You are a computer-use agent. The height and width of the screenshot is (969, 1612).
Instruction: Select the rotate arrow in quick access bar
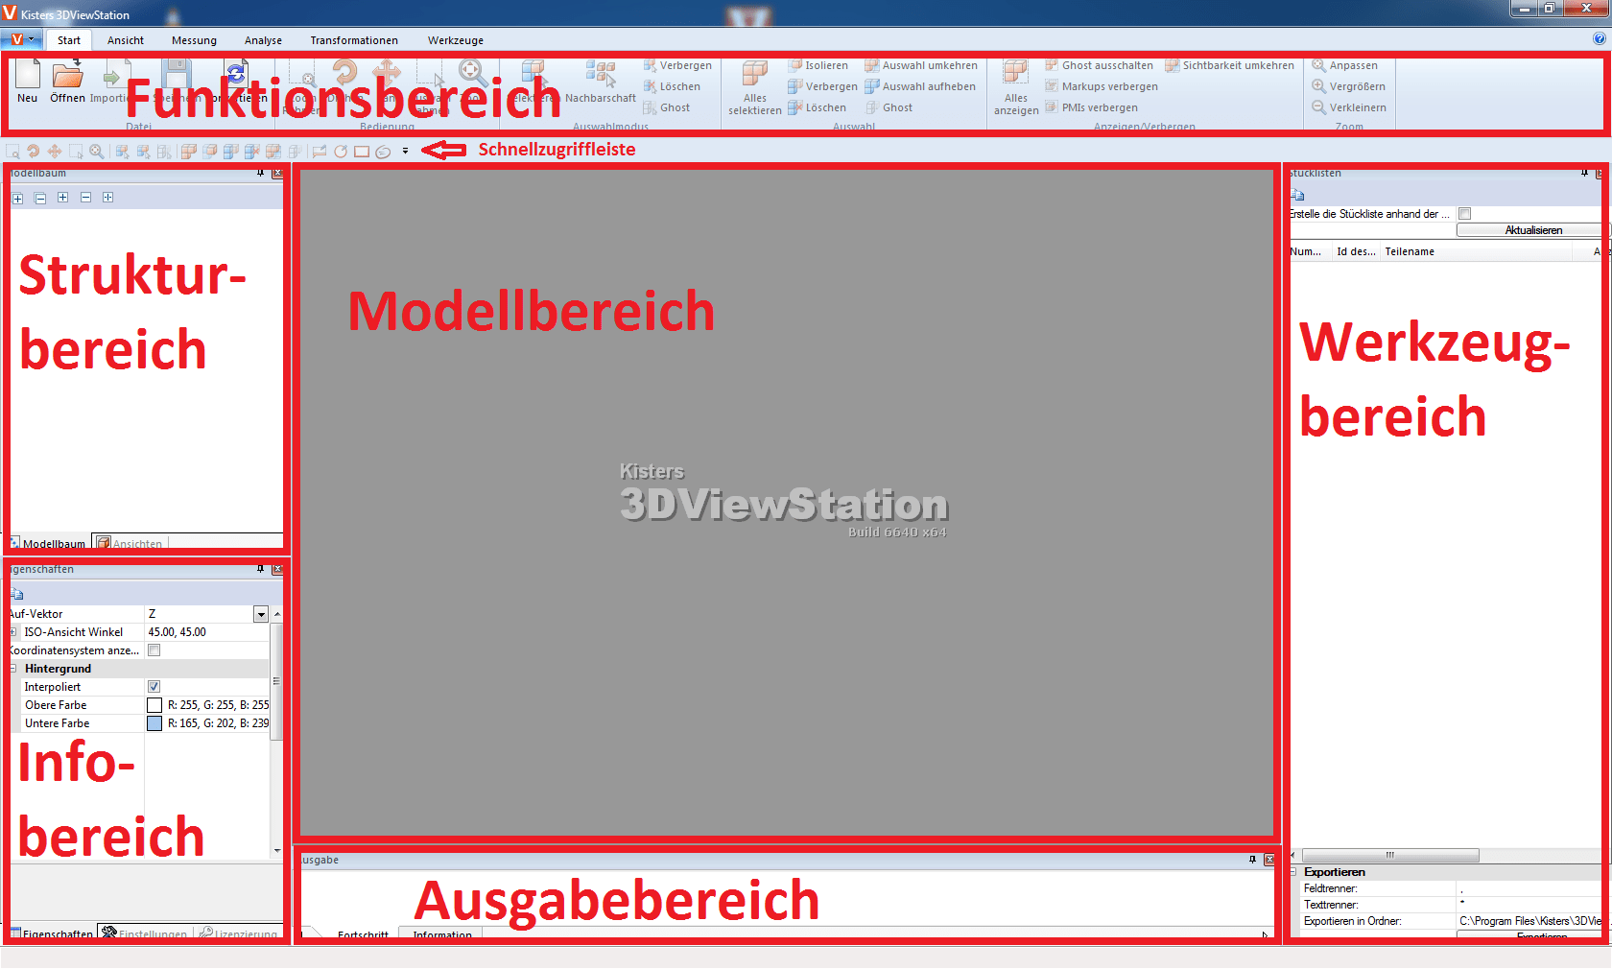click(34, 152)
